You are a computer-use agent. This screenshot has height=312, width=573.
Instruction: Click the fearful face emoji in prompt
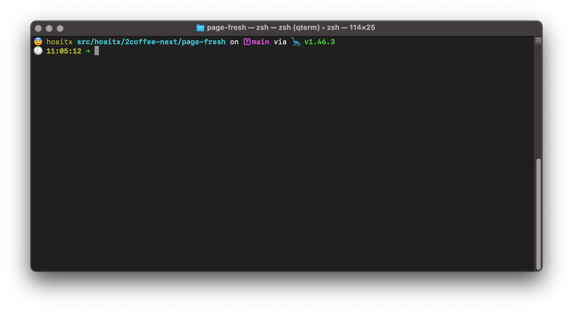(x=38, y=42)
